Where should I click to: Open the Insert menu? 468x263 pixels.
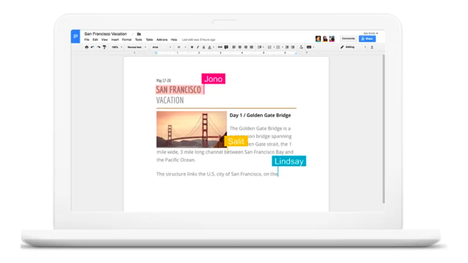coord(115,40)
